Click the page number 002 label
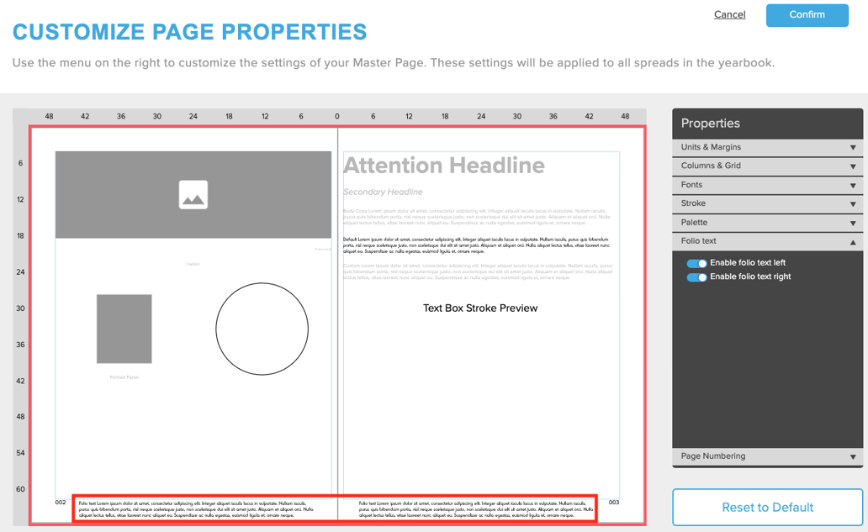This screenshot has height=532, width=868. point(61,502)
